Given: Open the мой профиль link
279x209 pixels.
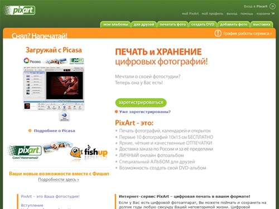Looking at the screenshot, I should [x=213, y=13].
